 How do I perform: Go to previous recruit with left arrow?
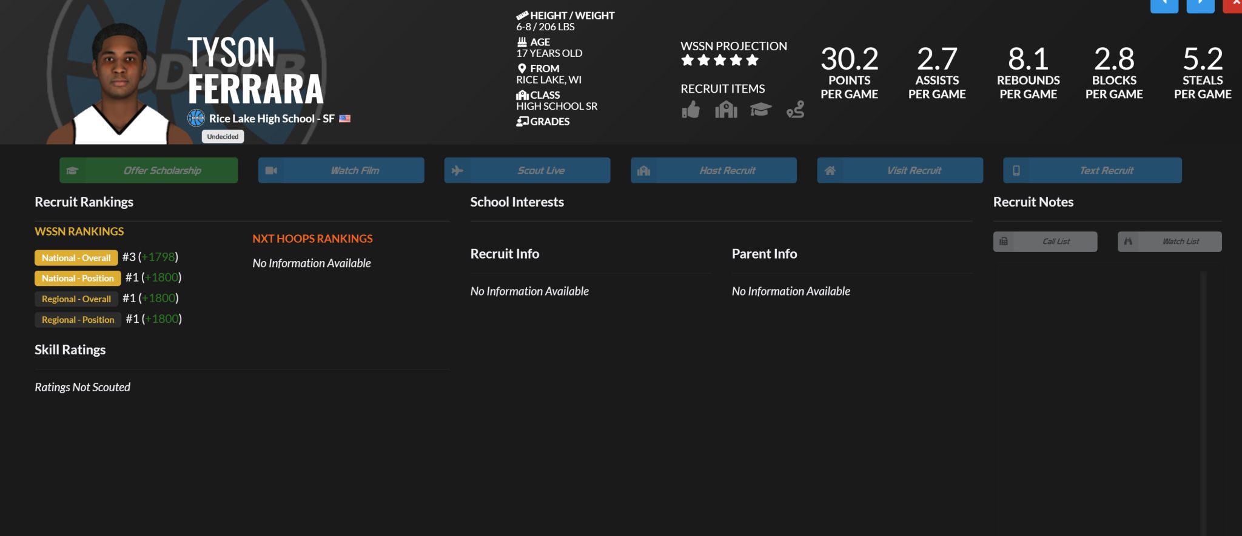click(1164, 5)
